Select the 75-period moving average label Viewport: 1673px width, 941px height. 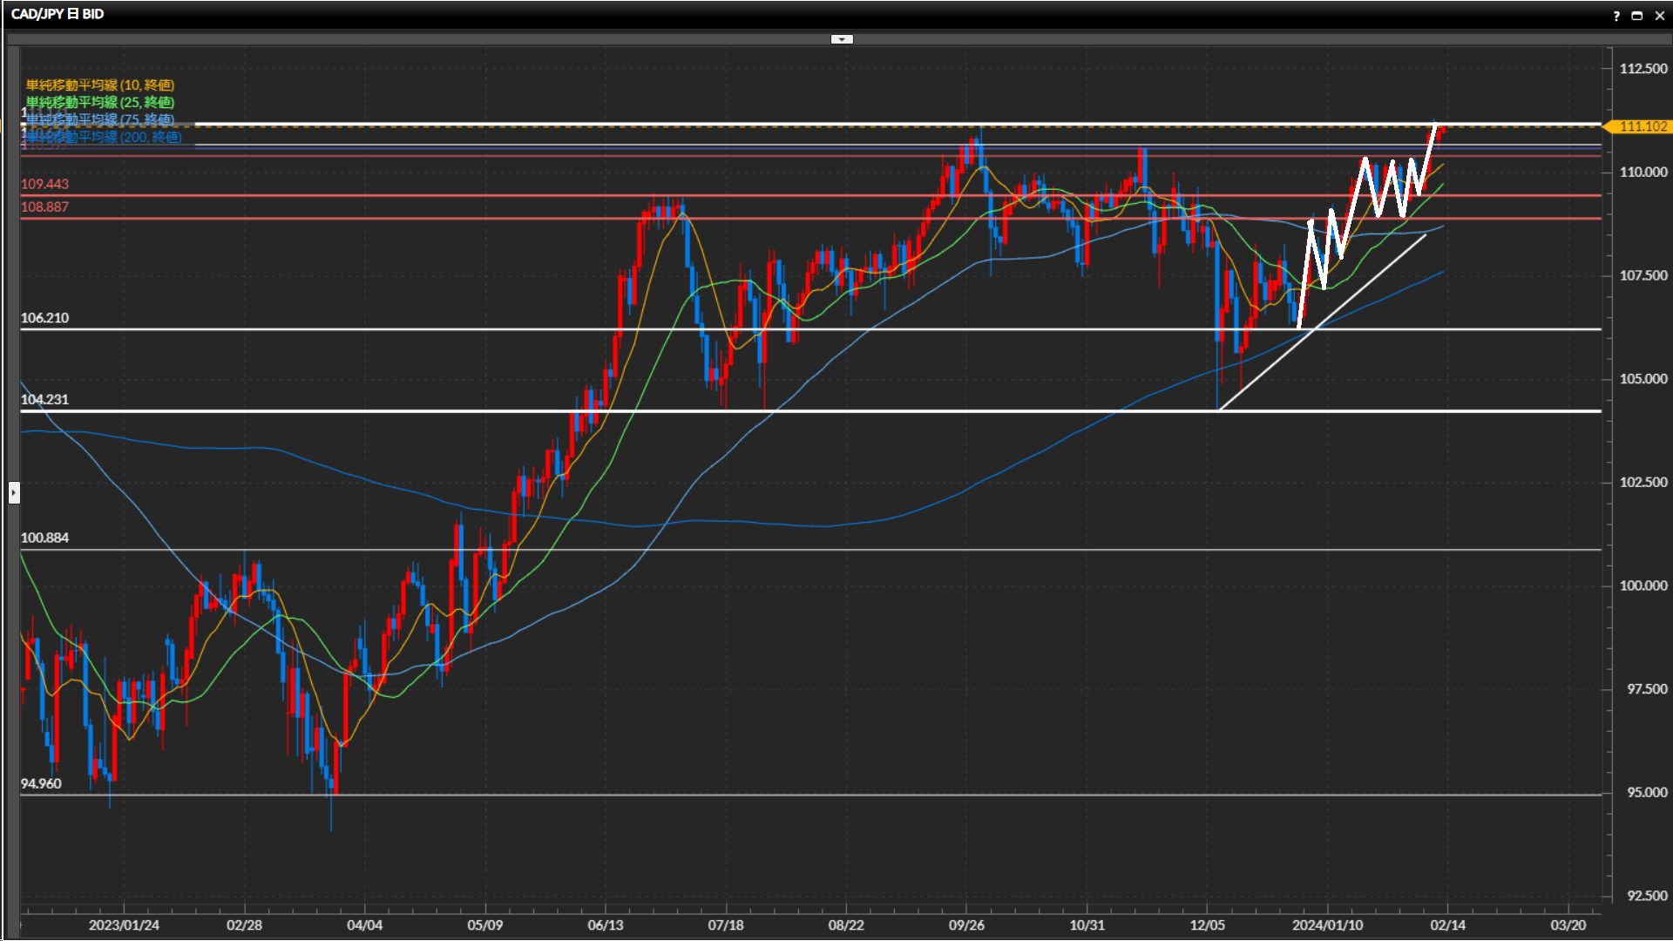[x=100, y=119]
